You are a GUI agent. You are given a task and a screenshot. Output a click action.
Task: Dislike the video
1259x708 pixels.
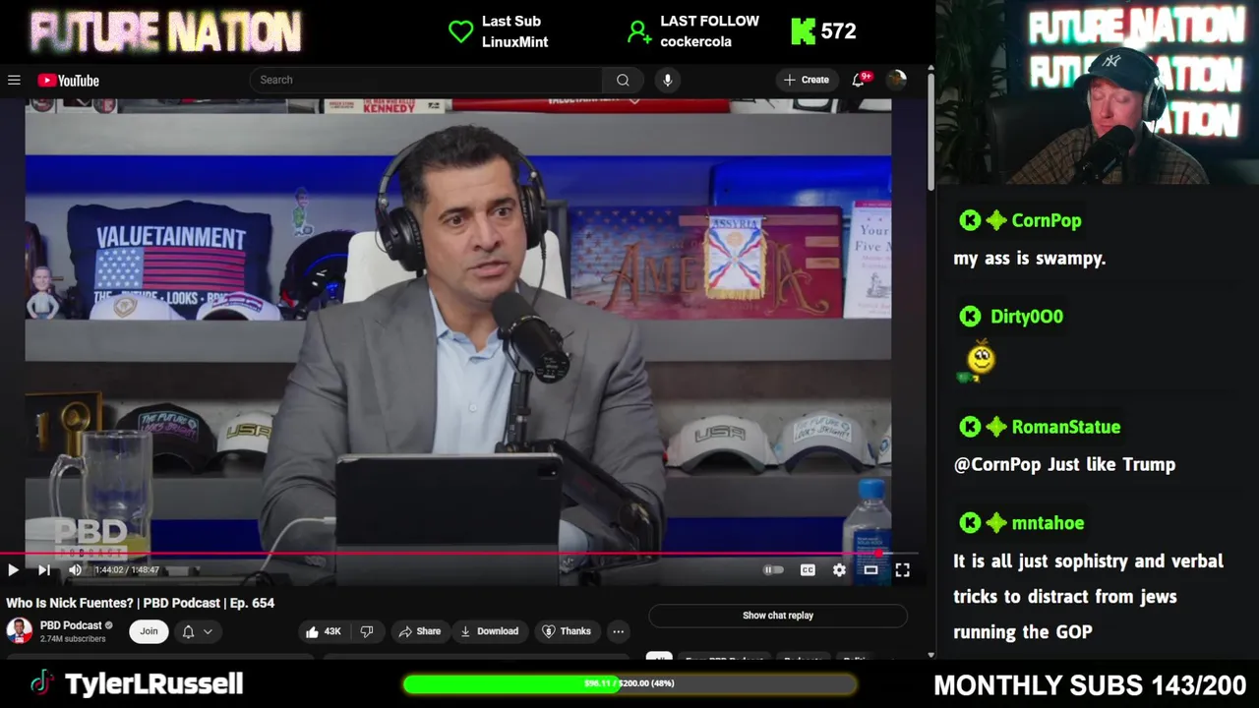(x=367, y=631)
